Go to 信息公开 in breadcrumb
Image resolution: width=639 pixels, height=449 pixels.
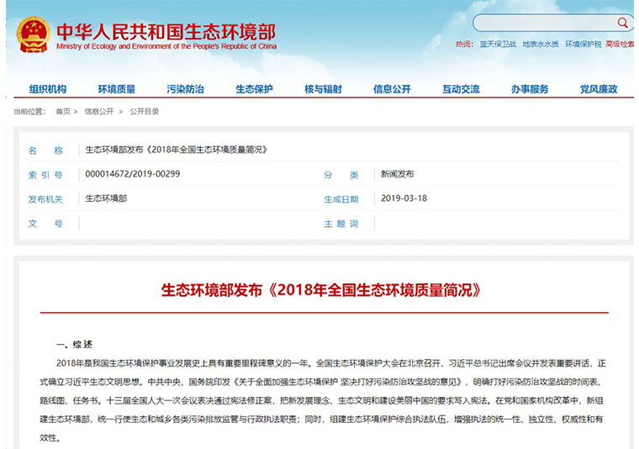pyautogui.click(x=99, y=111)
